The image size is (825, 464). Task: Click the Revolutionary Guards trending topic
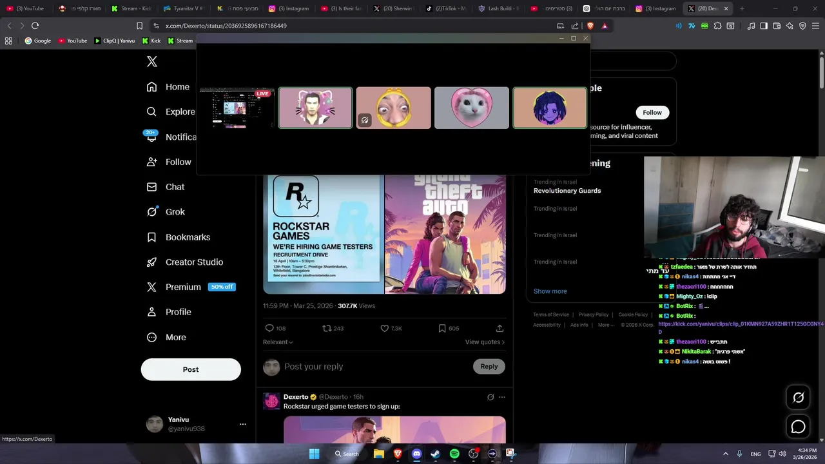point(567,191)
